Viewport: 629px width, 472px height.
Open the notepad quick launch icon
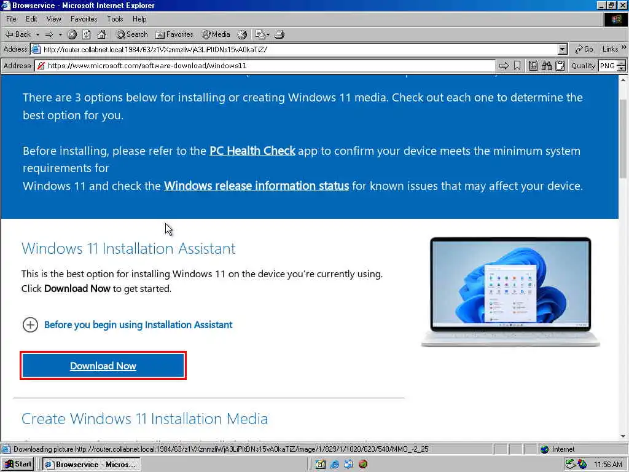coord(320,465)
